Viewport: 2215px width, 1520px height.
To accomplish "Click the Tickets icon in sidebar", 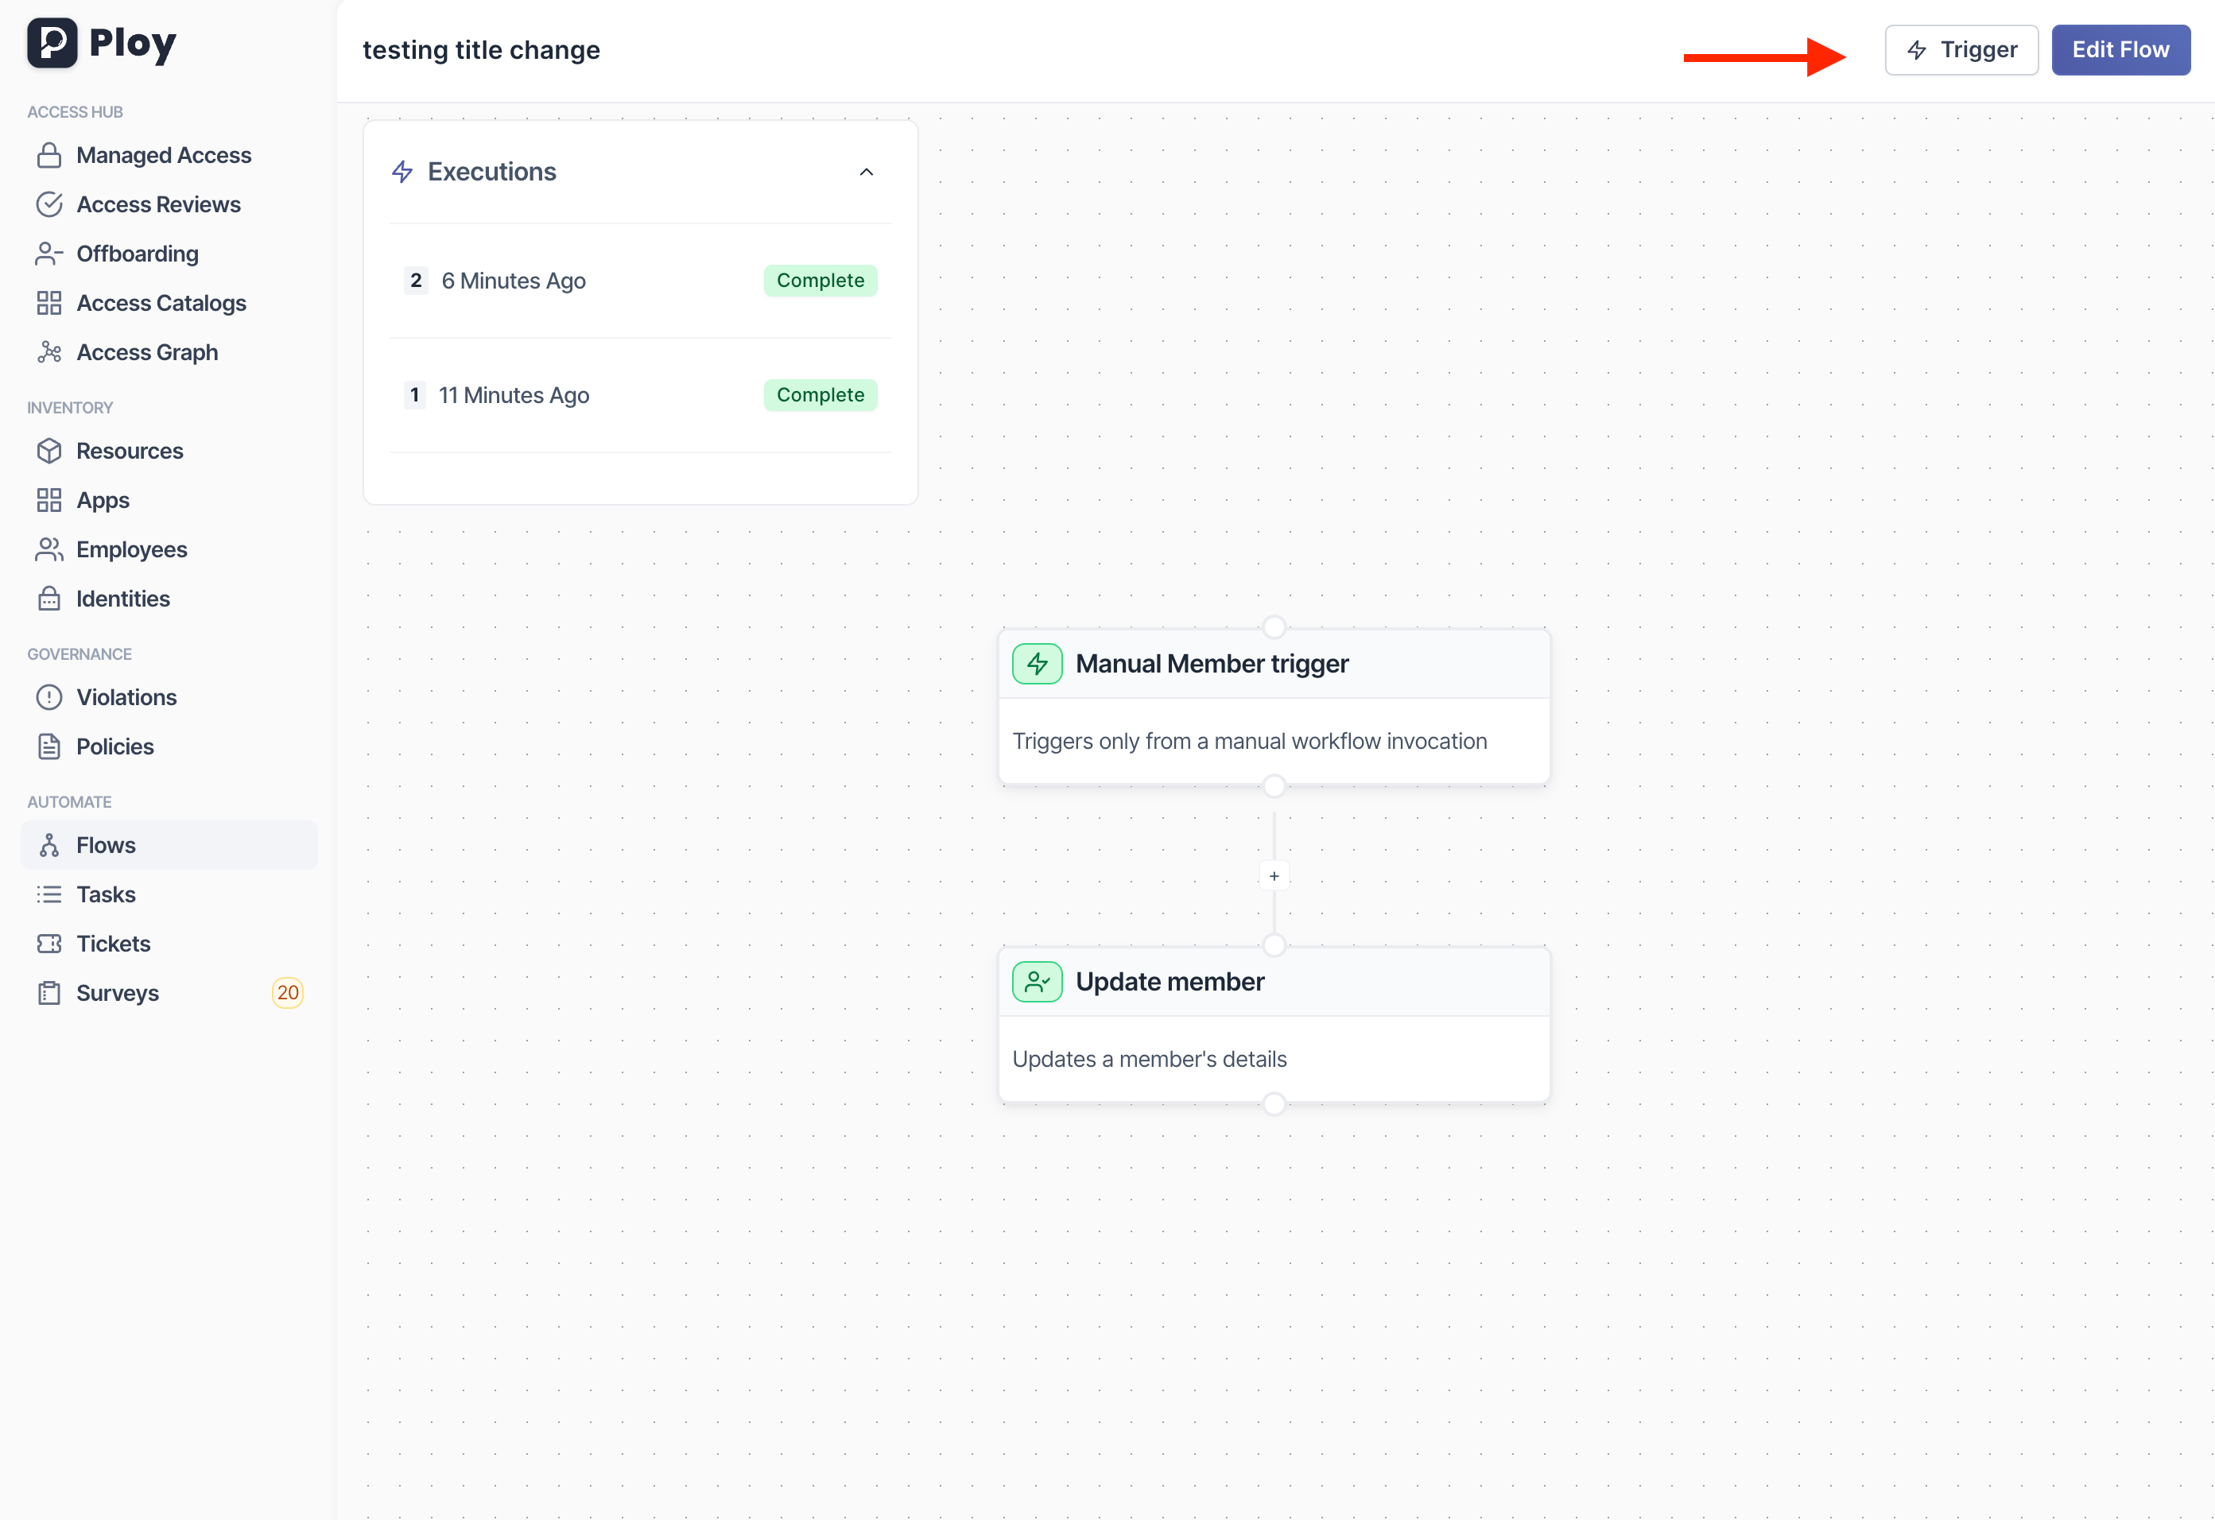I will [x=49, y=944].
